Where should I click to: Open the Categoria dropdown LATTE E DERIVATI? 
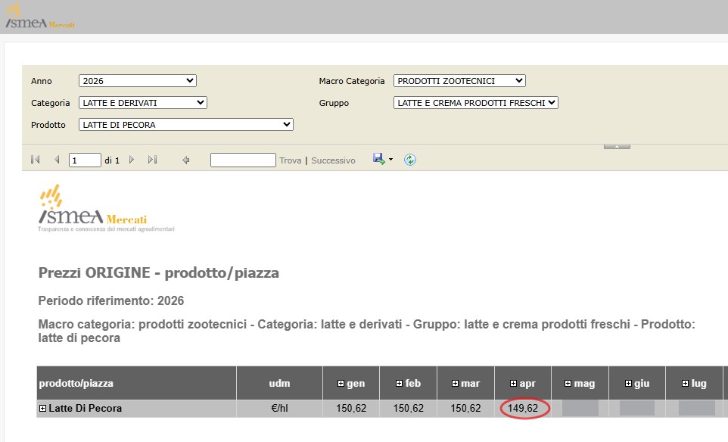click(143, 103)
